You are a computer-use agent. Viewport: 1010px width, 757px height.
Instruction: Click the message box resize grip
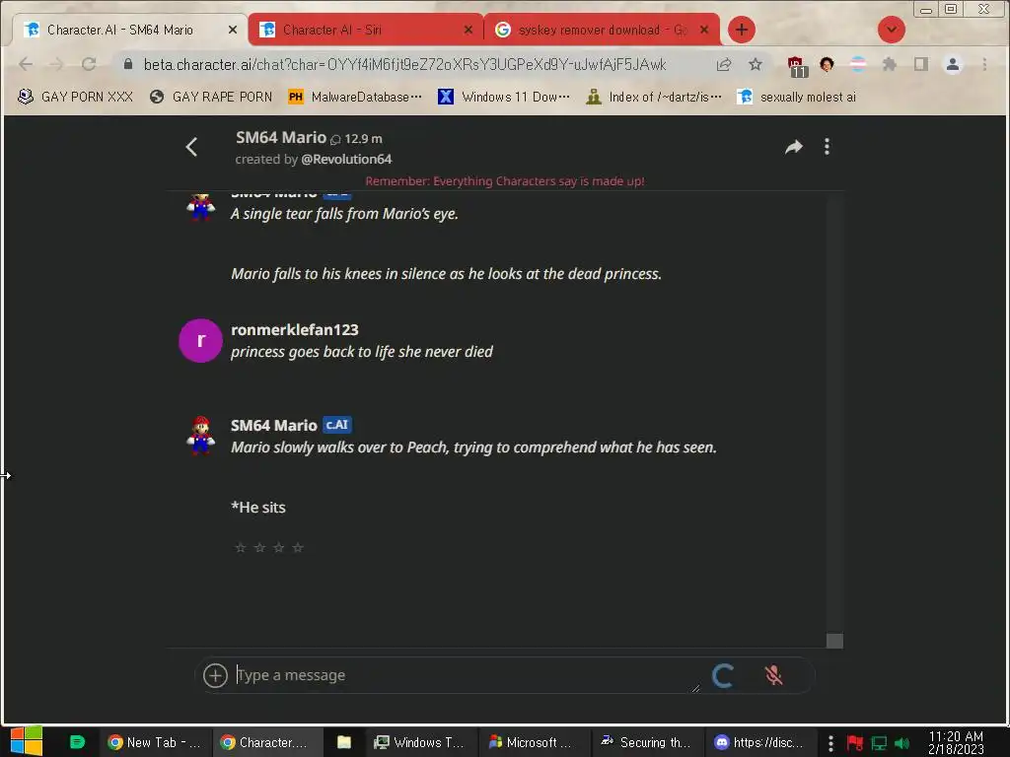point(695,688)
